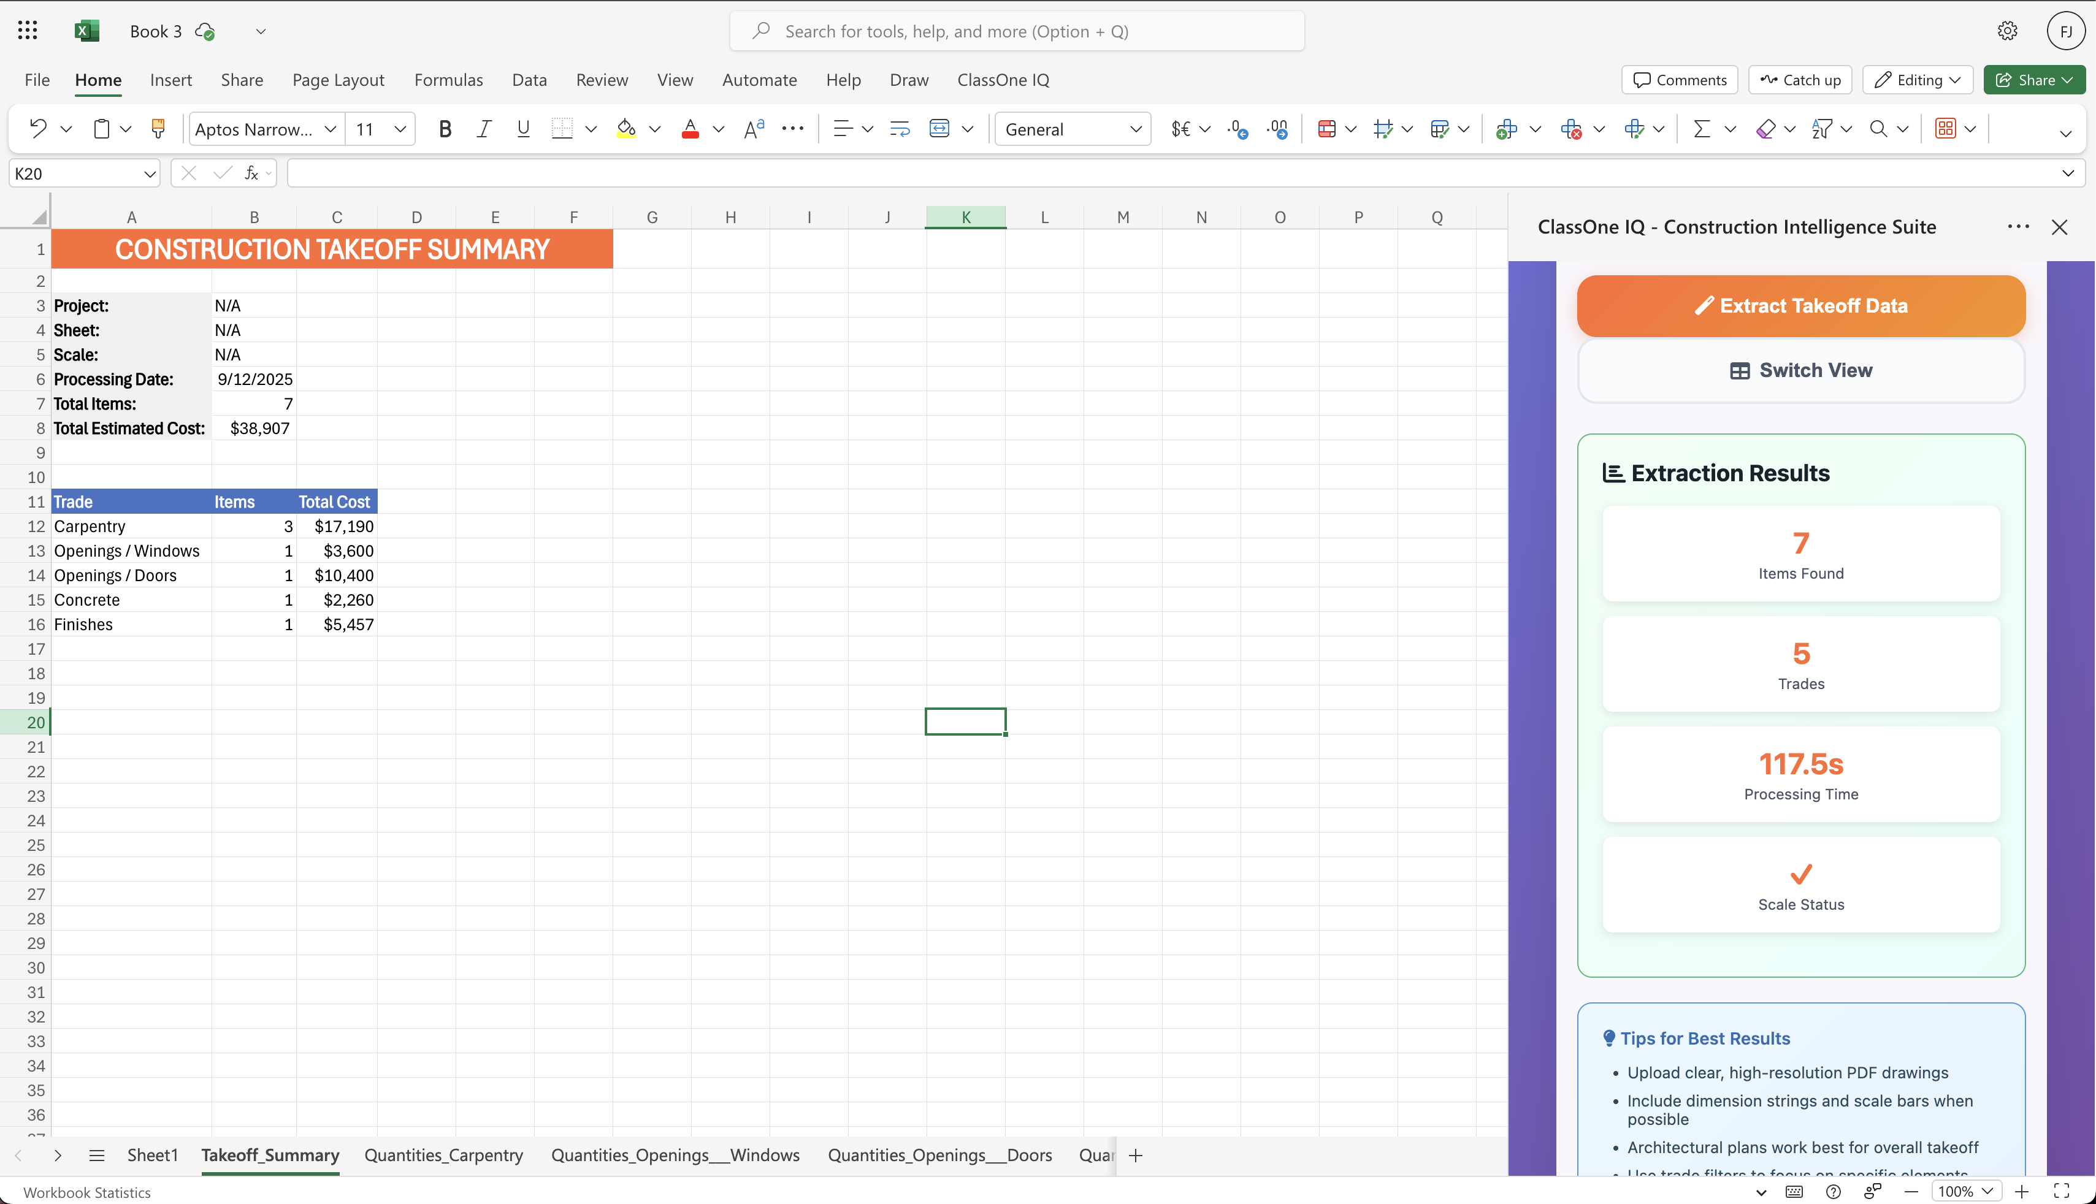The image size is (2096, 1204).
Task: Open the Settings gear icon
Action: 2006,31
